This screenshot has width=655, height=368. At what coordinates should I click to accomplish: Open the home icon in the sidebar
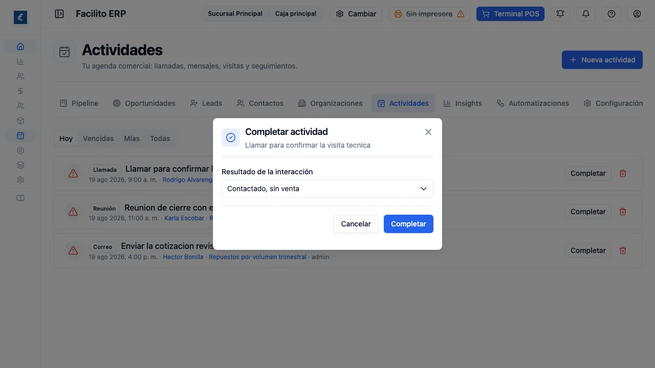point(20,47)
